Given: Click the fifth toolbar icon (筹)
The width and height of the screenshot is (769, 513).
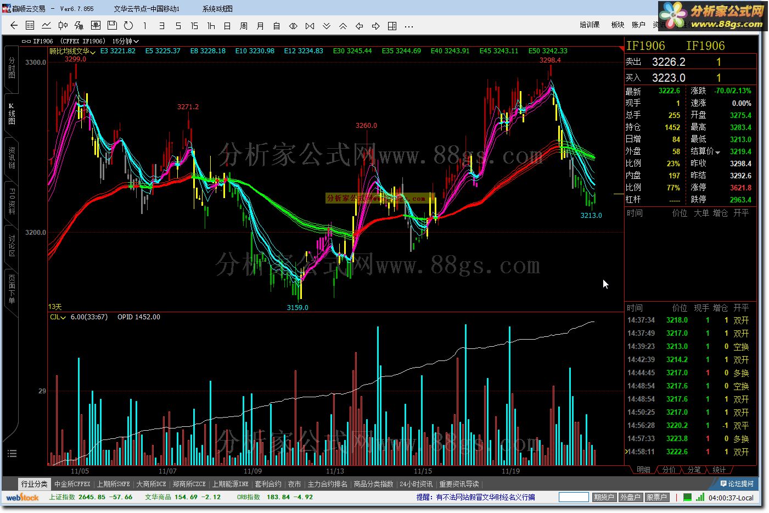Looking at the screenshot, I should click(x=79, y=25).
